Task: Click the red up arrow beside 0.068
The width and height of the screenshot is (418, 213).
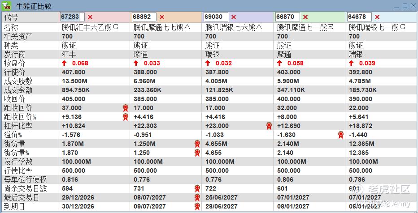Action: click(64, 63)
